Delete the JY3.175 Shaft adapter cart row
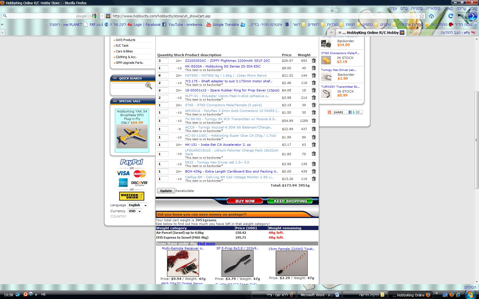479x299 pixels. (x=314, y=83)
